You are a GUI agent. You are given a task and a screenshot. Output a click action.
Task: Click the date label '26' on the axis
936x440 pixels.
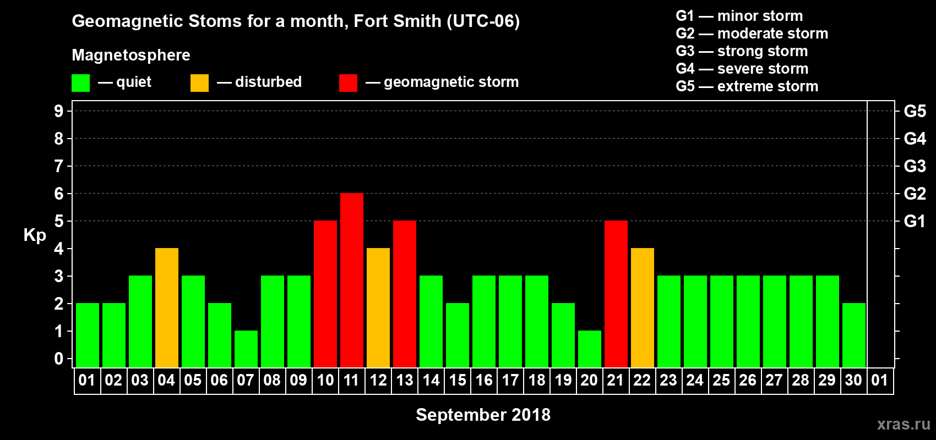(748, 380)
